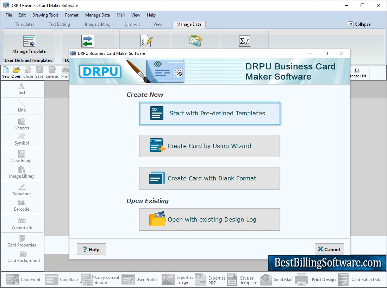Click the Help button in dialog
Viewport: 387px width, 288px height.
pos(91,249)
